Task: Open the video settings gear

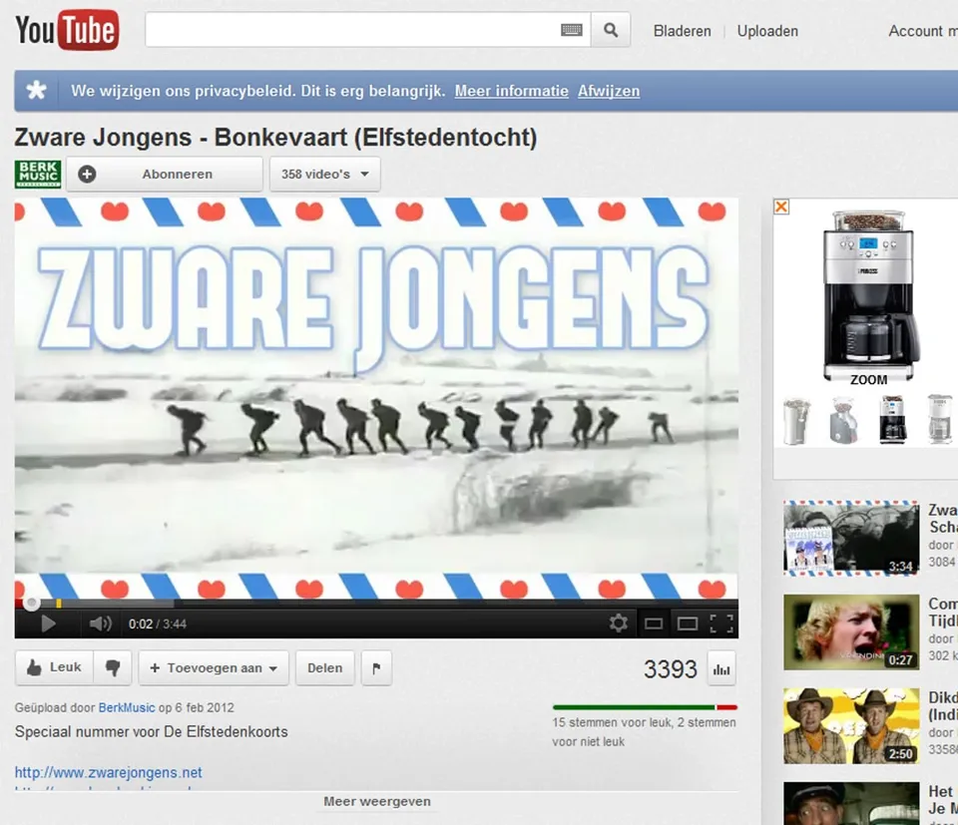Action: (x=619, y=623)
